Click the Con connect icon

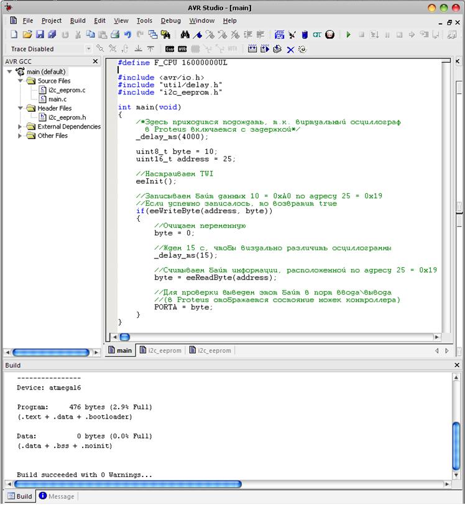170,49
